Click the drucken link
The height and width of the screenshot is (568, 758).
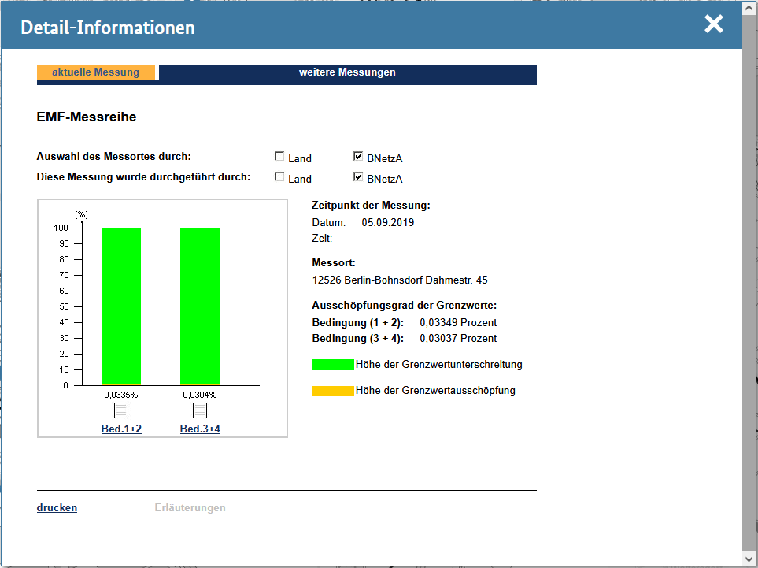[x=57, y=507]
